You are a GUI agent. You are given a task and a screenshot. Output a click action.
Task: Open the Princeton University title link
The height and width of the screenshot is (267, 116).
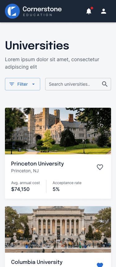[37, 164]
